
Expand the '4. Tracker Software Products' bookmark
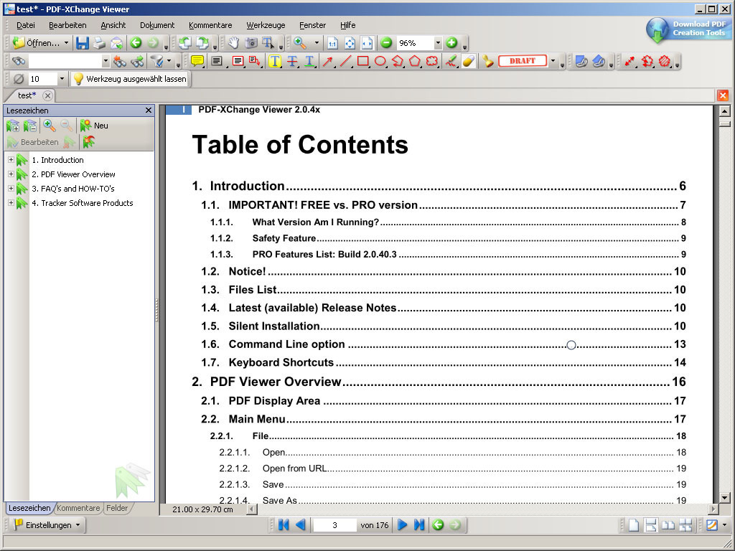tap(11, 202)
